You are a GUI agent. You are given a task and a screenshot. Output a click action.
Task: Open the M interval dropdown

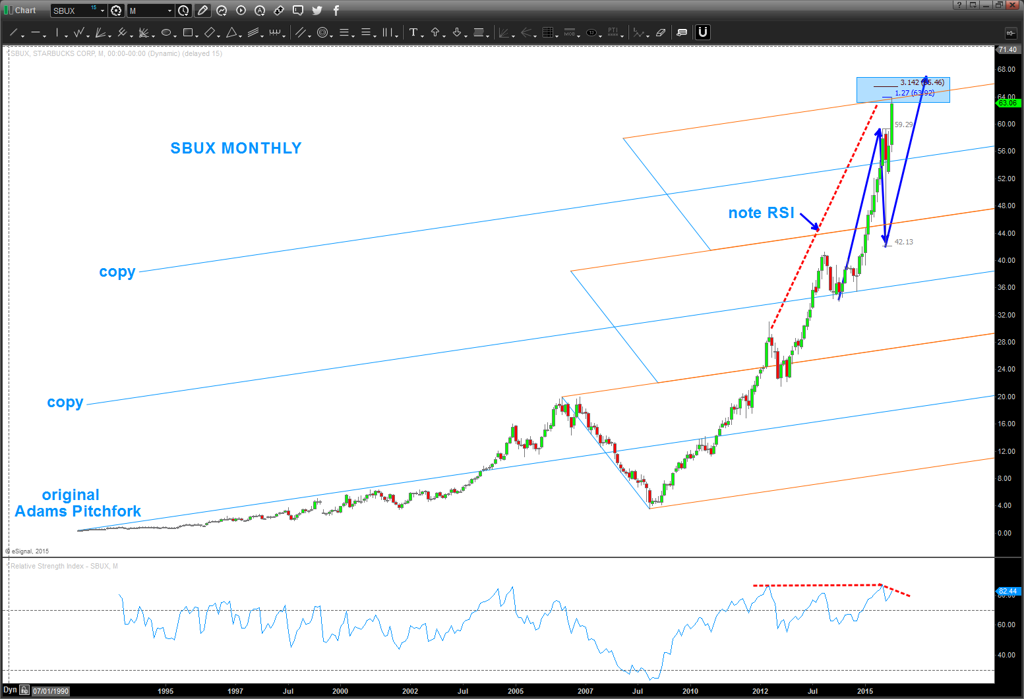169,11
